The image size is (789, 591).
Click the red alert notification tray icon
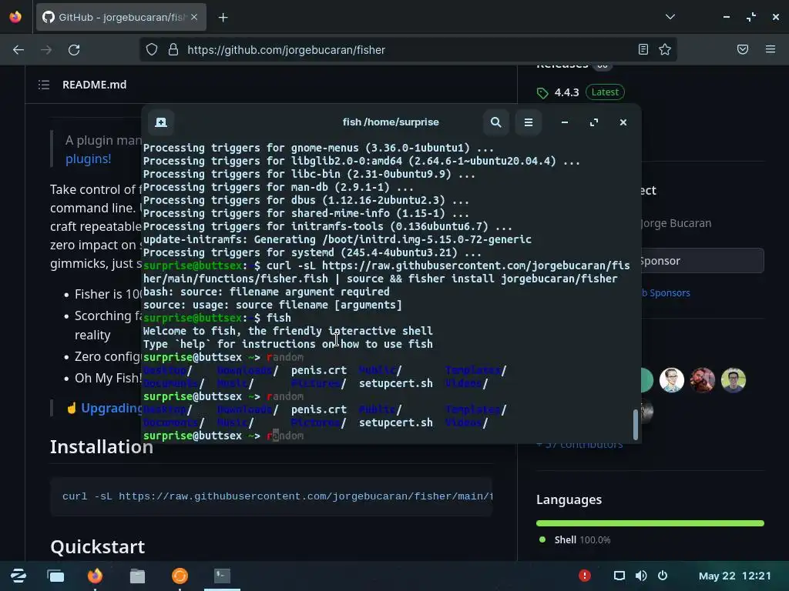click(585, 576)
